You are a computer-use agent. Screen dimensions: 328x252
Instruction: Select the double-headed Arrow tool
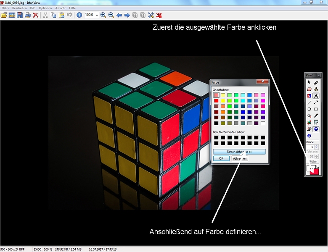[316, 102]
